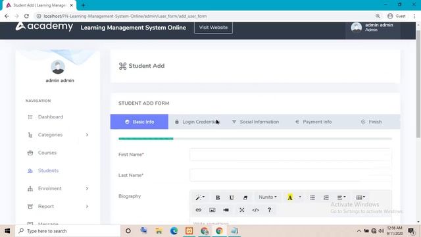Click the form progress bar
The height and width of the screenshot is (237, 421).
pos(255,139)
